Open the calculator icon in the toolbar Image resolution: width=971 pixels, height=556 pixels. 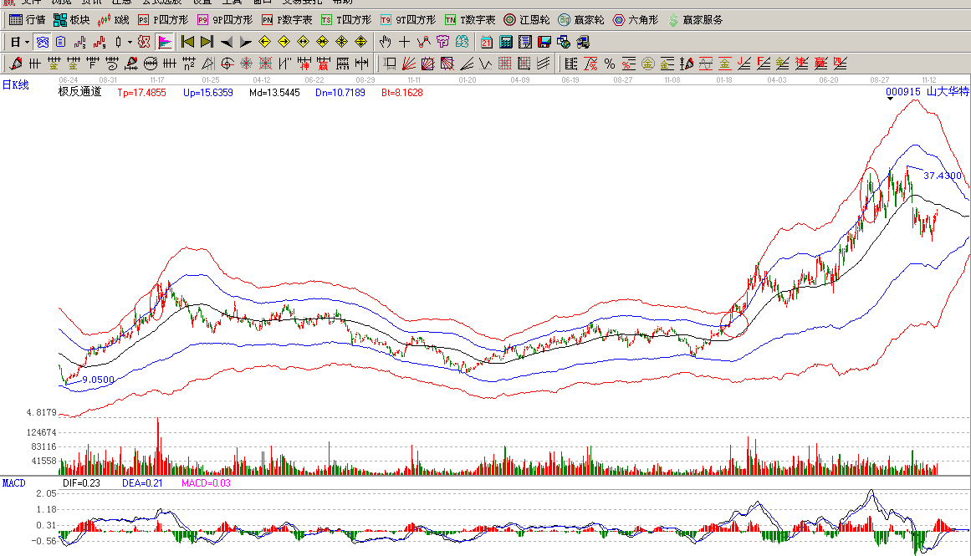click(506, 42)
